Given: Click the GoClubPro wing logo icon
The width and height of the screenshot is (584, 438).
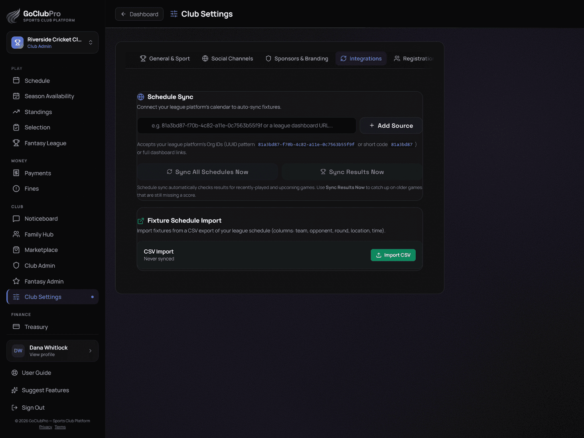Looking at the screenshot, I should [14, 16].
